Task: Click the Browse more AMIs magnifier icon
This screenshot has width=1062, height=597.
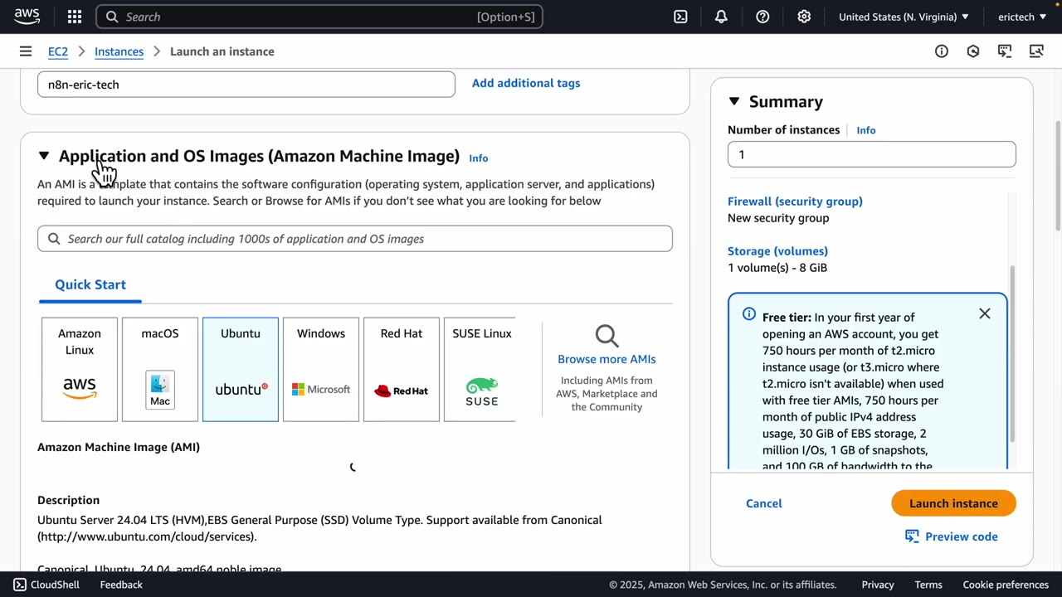Action: click(607, 336)
